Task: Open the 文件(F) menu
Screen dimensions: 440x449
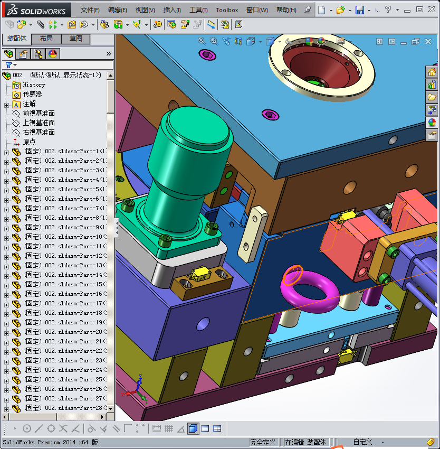Action: [x=90, y=10]
